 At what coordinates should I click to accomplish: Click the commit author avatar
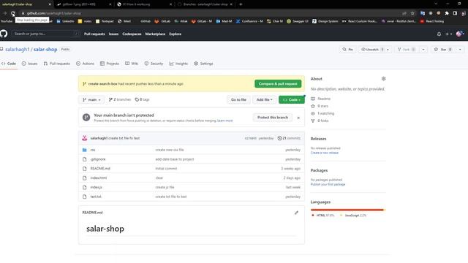pyautogui.click(x=85, y=138)
